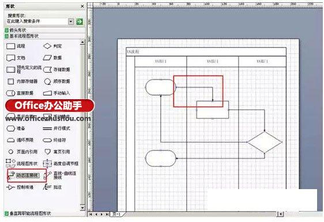Pick the 离页引用 off-page reference shape

[57, 152]
